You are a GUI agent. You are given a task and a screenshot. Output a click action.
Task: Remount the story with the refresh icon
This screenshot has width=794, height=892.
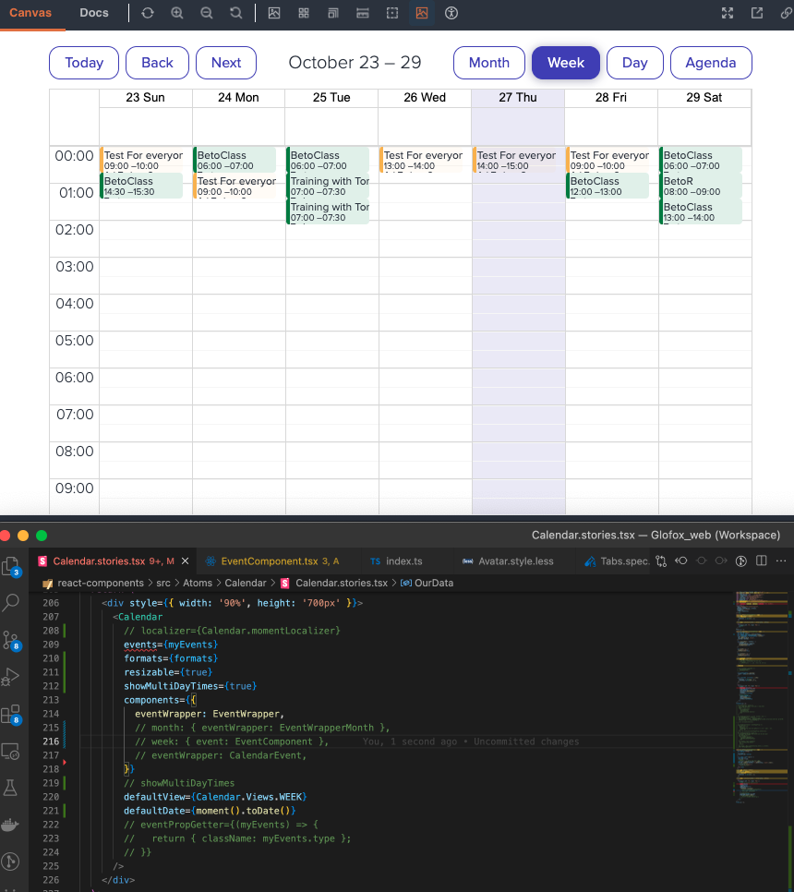point(148,13)
